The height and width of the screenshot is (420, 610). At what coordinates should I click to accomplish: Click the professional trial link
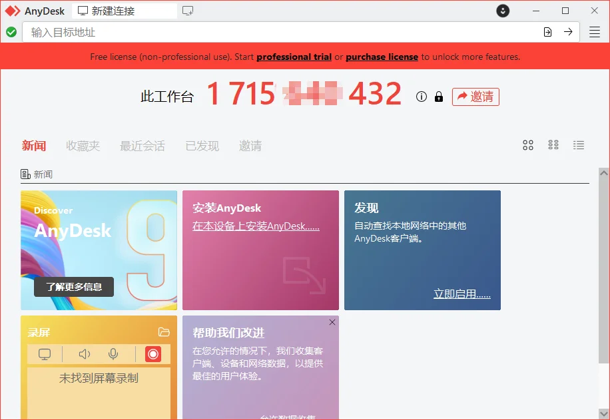[294, 57]
